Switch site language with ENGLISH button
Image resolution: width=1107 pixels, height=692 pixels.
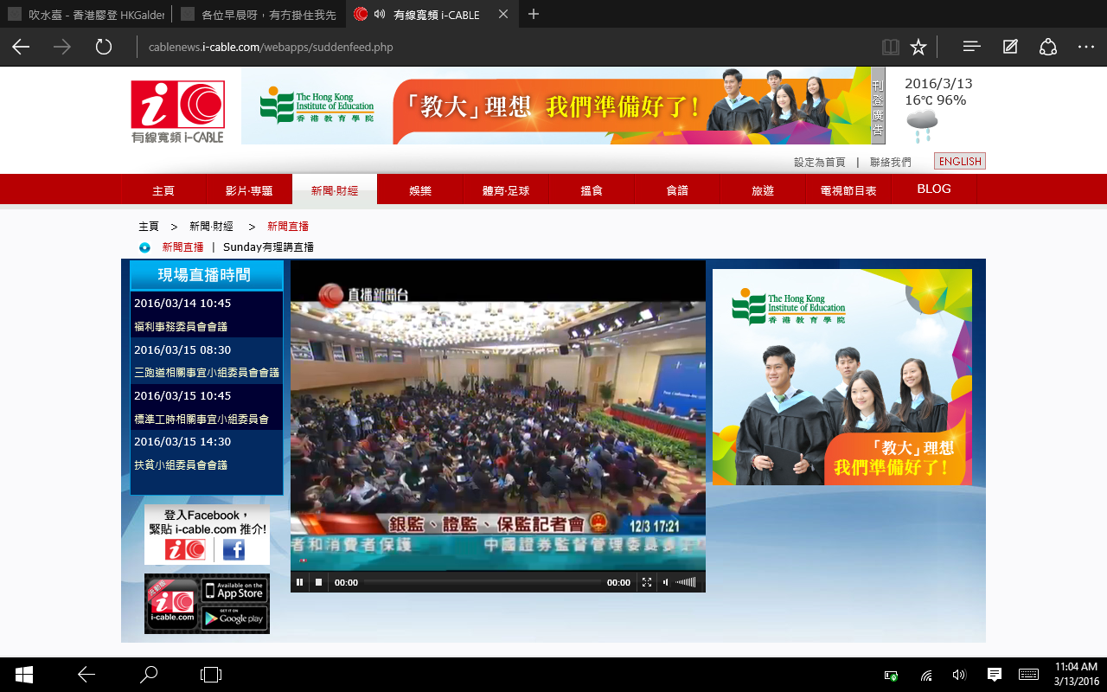click(960, 161)
